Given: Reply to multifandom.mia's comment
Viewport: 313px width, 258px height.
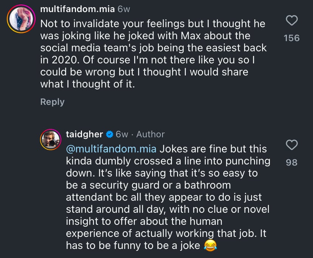Looking at the screenshot, I should tap(52, 102).
